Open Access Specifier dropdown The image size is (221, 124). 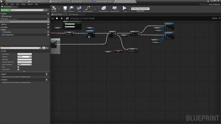[25, 64]
